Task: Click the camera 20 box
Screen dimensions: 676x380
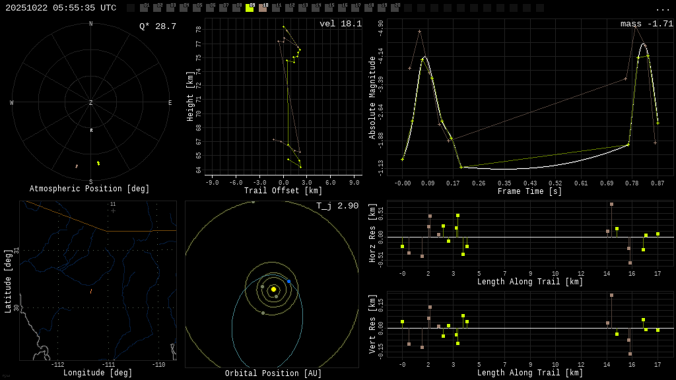Action: (x=395, y=8)
